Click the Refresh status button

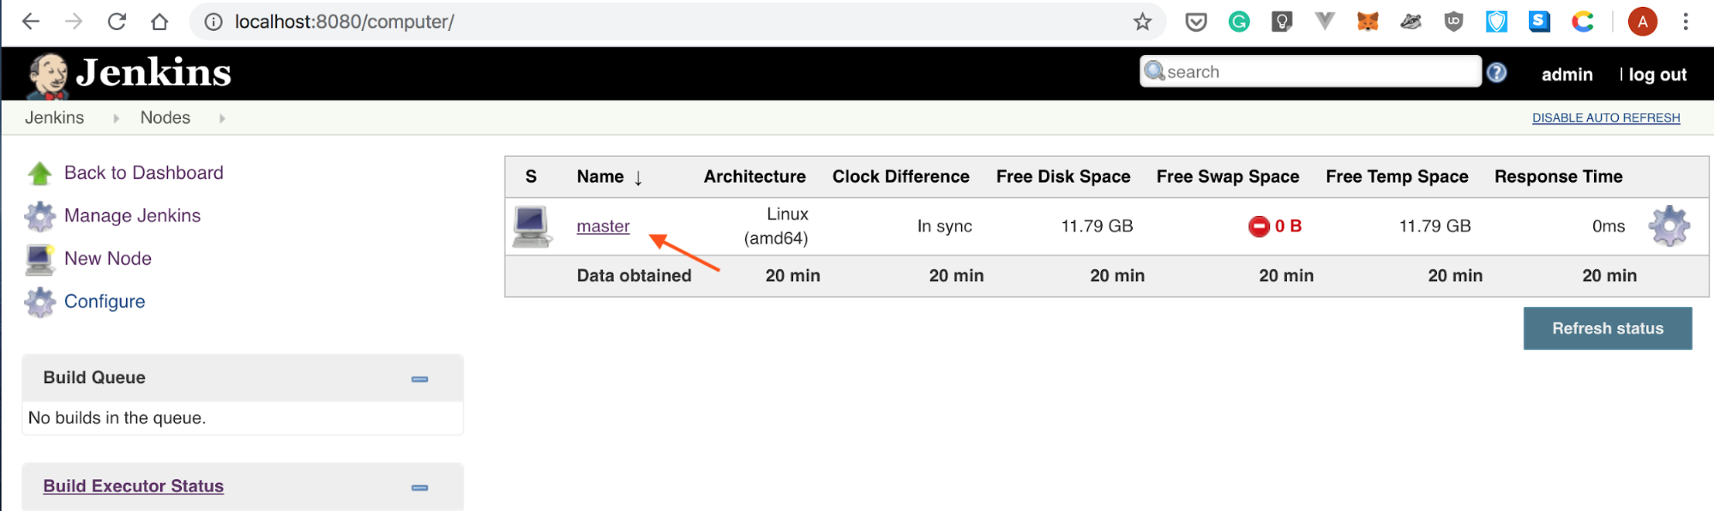(x=1608, y=328)
